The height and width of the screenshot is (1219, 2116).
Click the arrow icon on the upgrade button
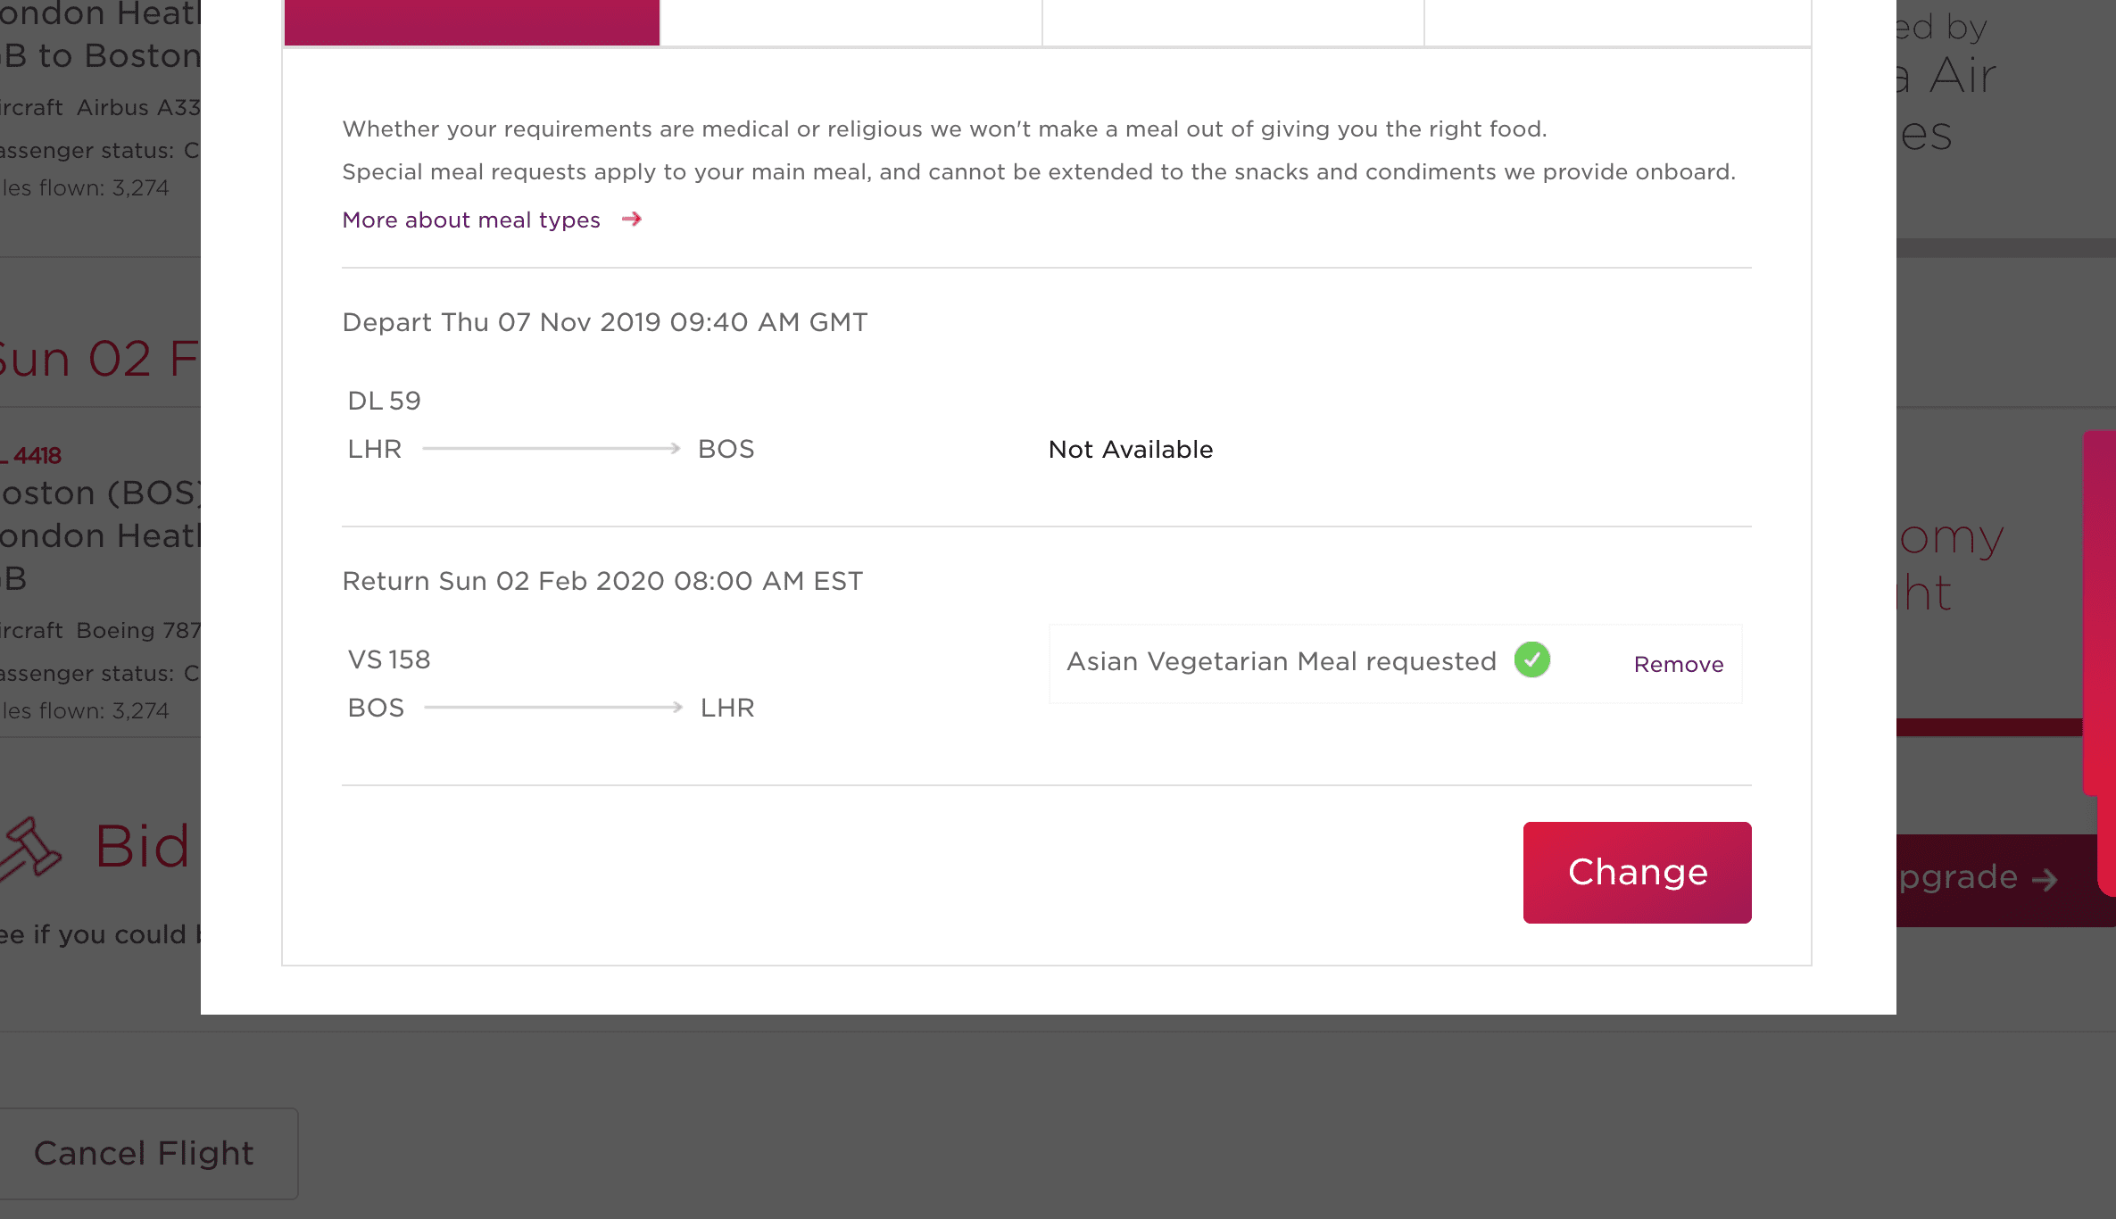[x=2045, y=880]
